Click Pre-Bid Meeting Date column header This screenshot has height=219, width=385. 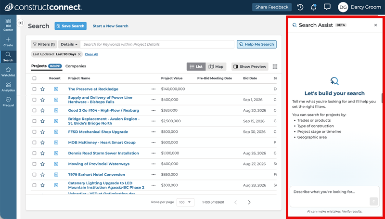click(x=215, y=78)
